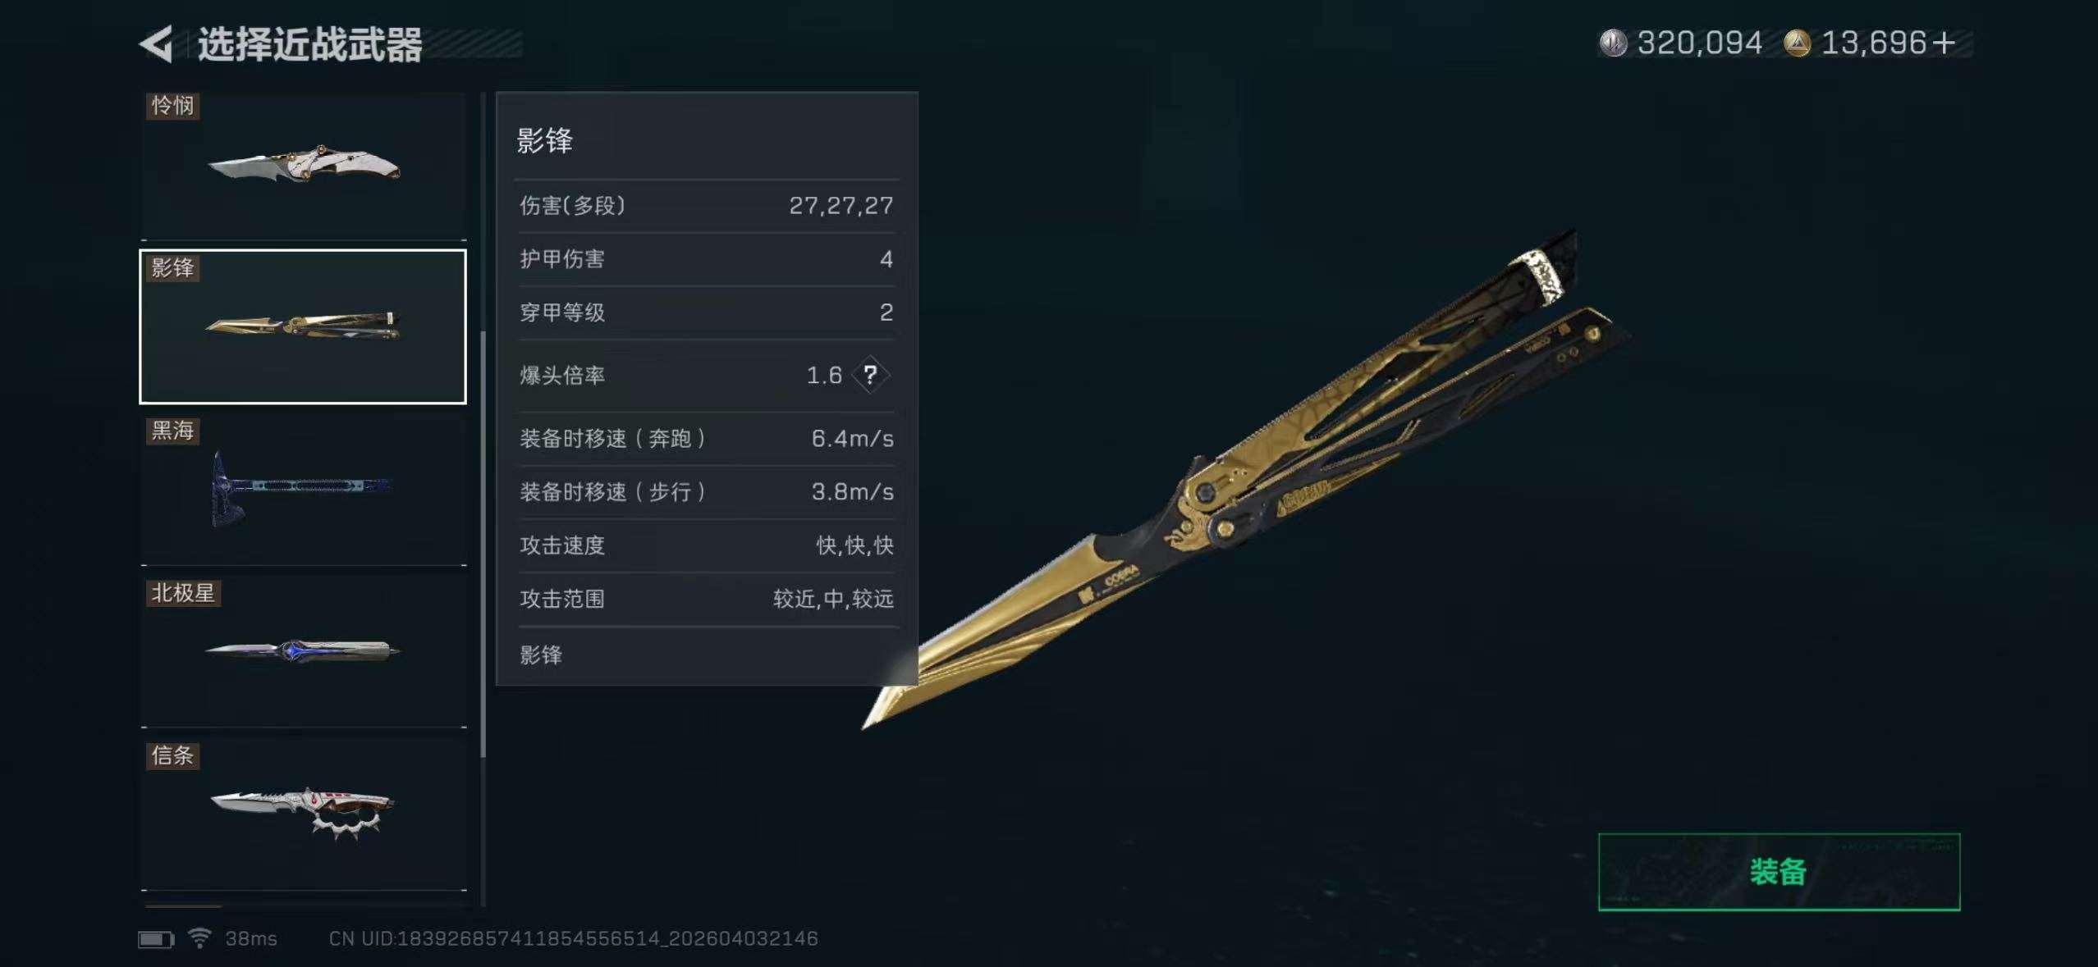Choose the 北极星 dagger weapon
2098x967 pixels.
304,652
